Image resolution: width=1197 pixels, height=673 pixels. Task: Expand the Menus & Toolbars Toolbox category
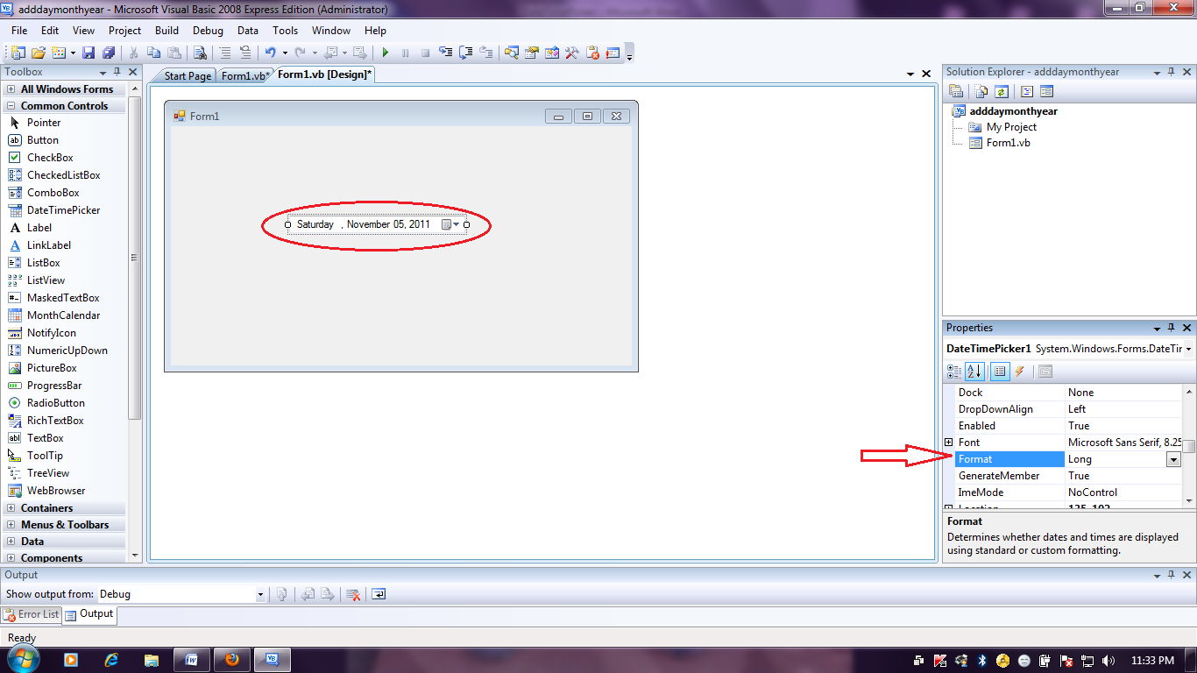66,524
